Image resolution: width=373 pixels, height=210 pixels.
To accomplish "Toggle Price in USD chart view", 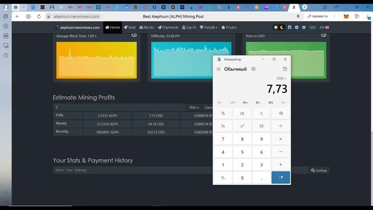I will click(x=323, y=35).
